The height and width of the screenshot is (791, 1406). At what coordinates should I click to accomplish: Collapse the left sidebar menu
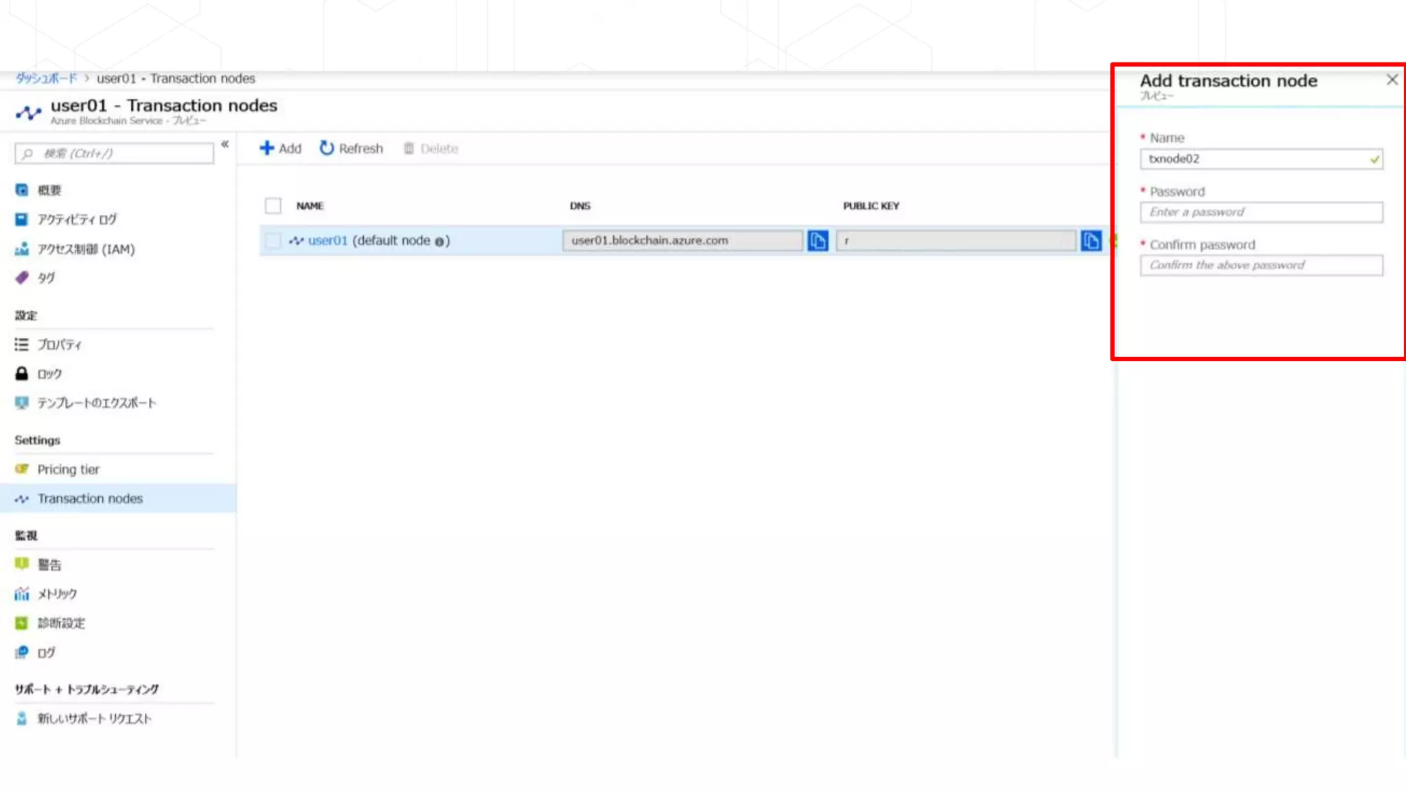tap(224, 144)
